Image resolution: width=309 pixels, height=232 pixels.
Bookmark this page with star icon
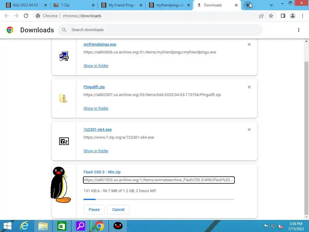pyautogui.click(x=271, y=16)
